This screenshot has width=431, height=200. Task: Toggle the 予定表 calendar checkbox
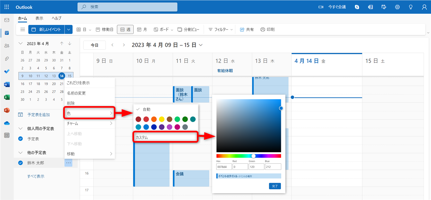pyautogui.click(x=21, y=139)
